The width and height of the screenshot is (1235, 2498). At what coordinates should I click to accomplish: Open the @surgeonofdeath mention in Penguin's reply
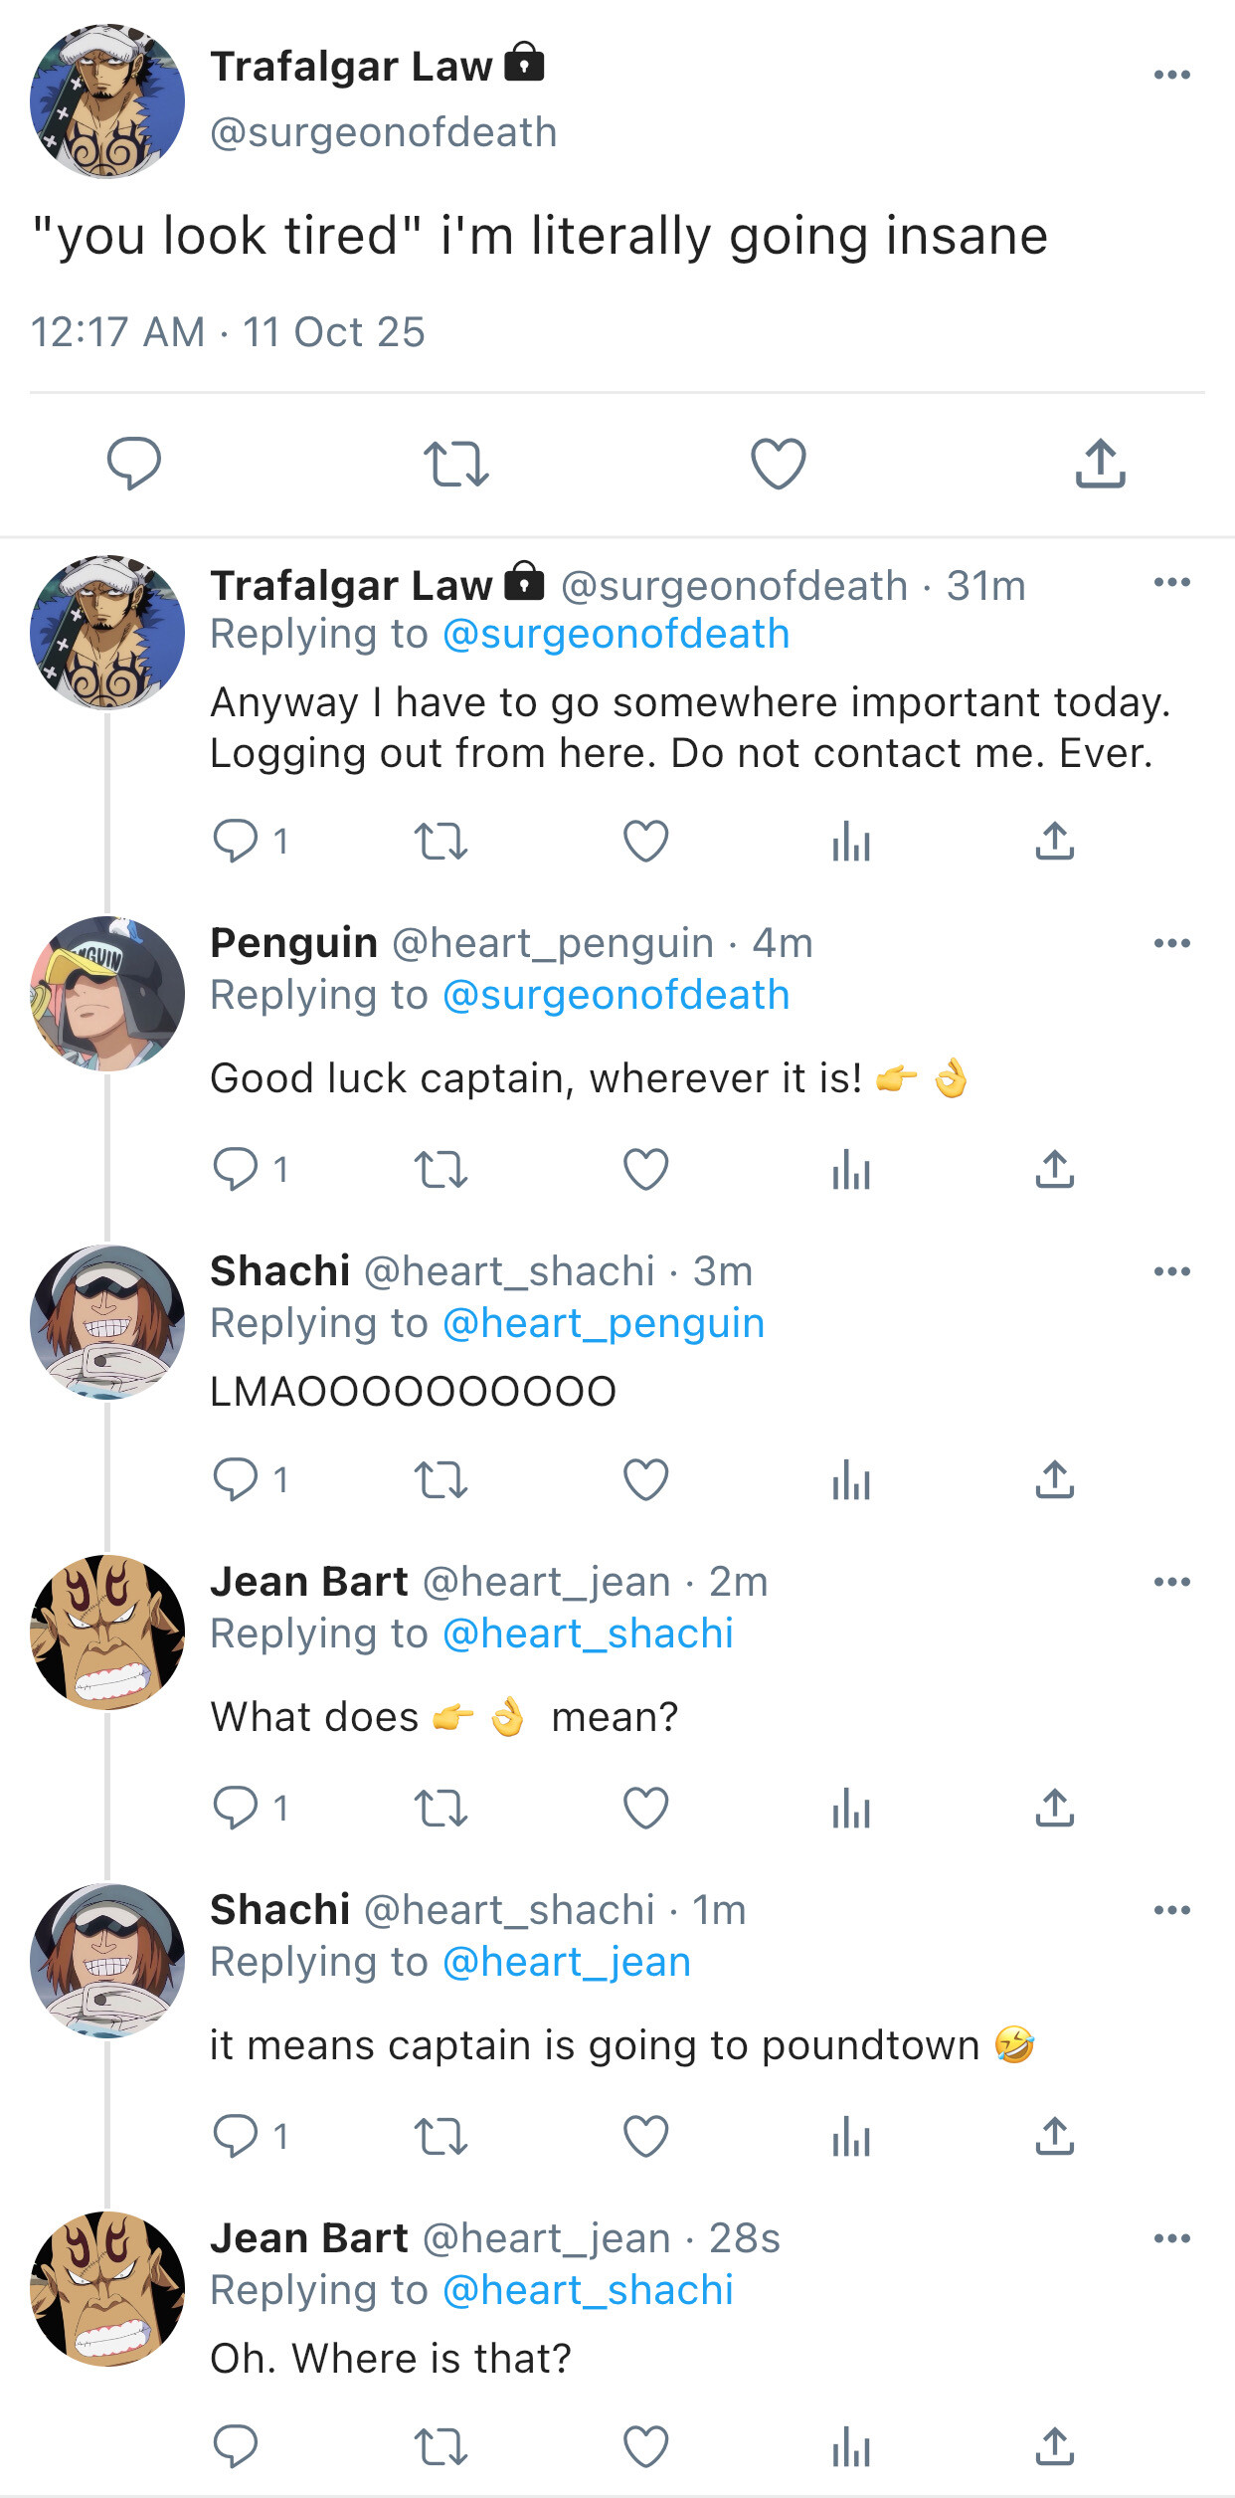[617, 995]
